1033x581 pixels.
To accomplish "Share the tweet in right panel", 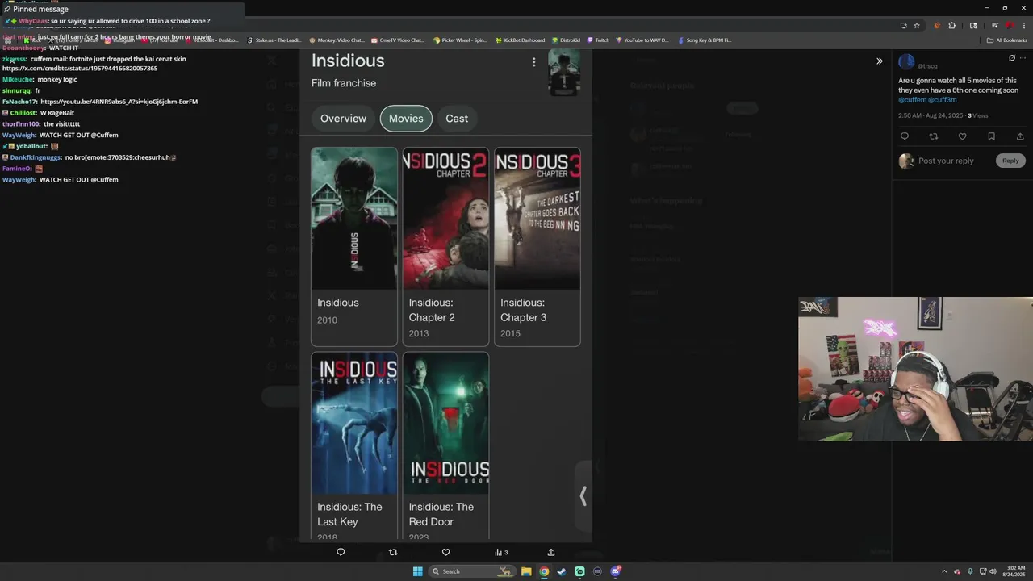I will 1020,136.
